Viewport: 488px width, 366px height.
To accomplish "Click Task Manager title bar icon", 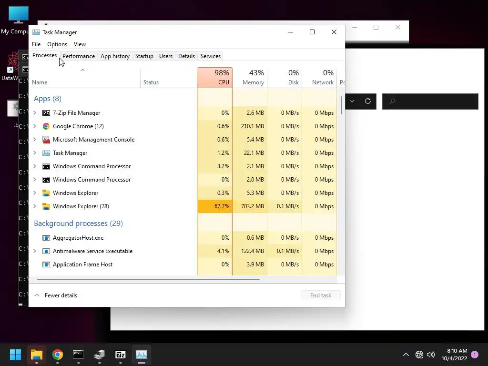I will [x=36, y=32].
